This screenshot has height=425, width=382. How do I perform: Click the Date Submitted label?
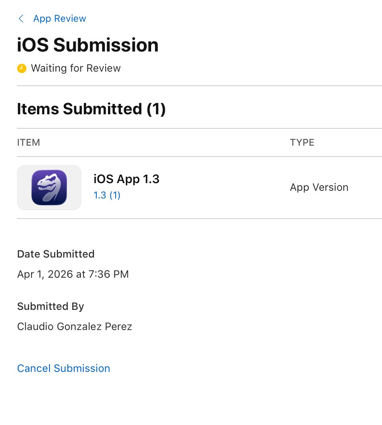click(x=56, y=254)
